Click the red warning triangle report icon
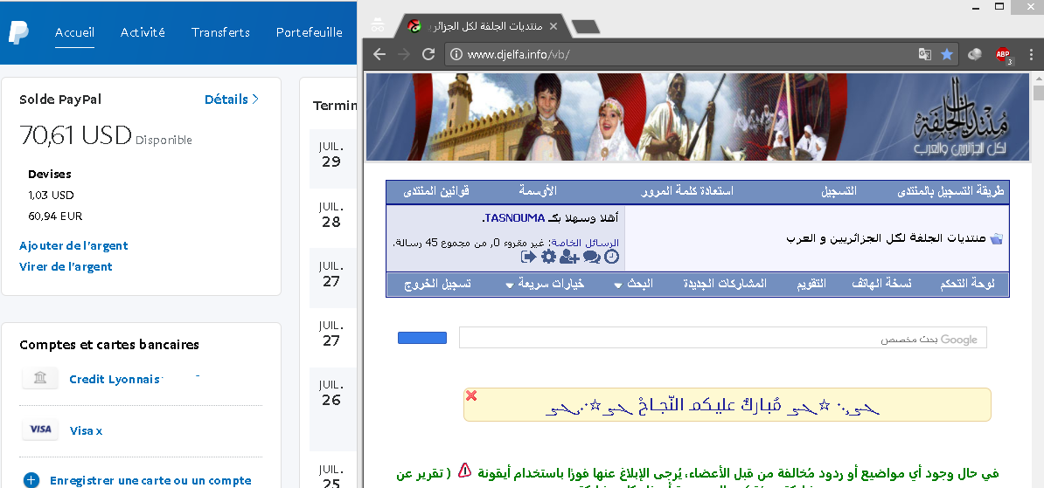Screen dimensions: 1044x488 (x=465, y=471)
